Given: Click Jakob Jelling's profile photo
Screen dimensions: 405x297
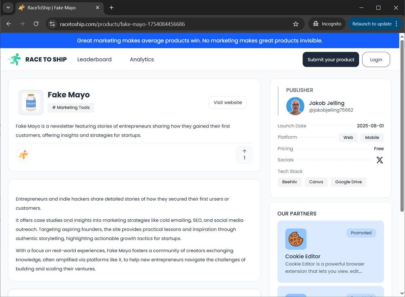Looking at the screenshot, I should click(x=295, y=106).
